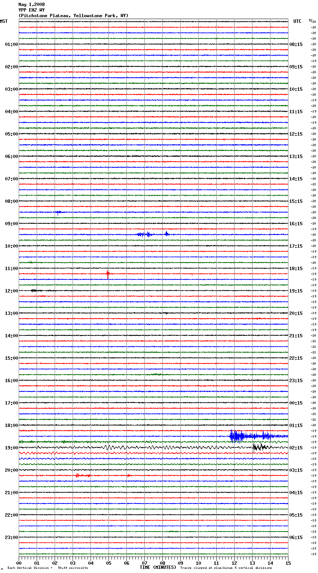Click the blue tremor burst after 09:00
Image resolution: width=318 pixels, height=573 pixels.
(x=144, y=235)
